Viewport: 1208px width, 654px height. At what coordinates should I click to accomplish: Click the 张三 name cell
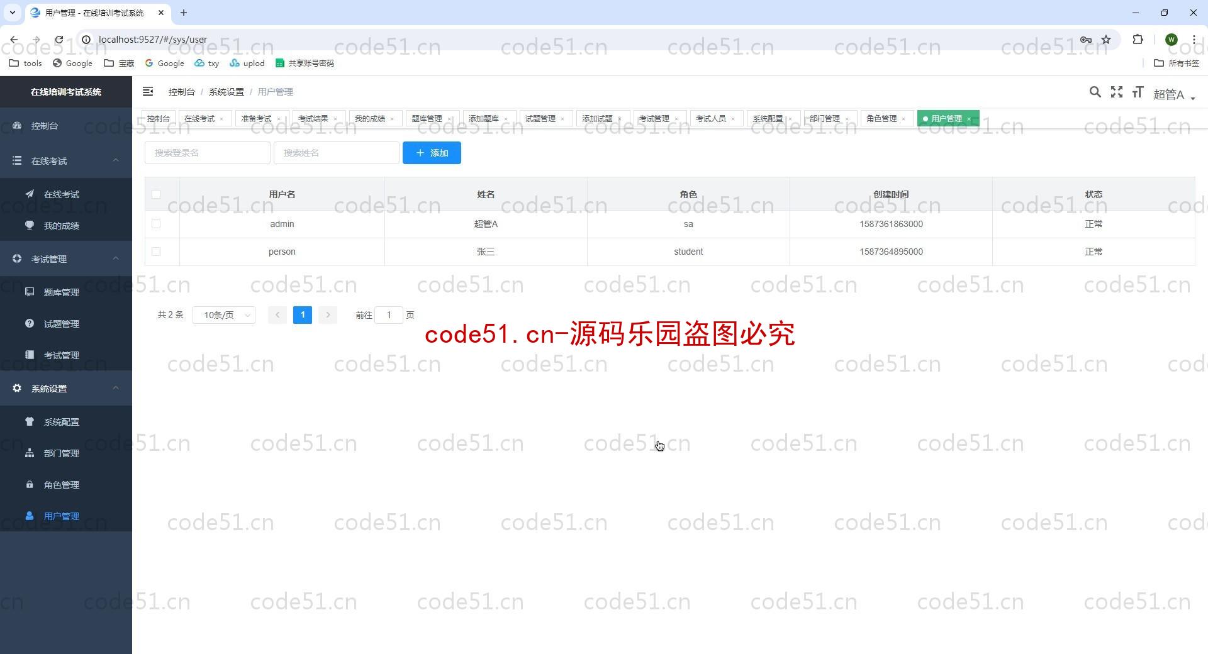[x=486, y=252]
